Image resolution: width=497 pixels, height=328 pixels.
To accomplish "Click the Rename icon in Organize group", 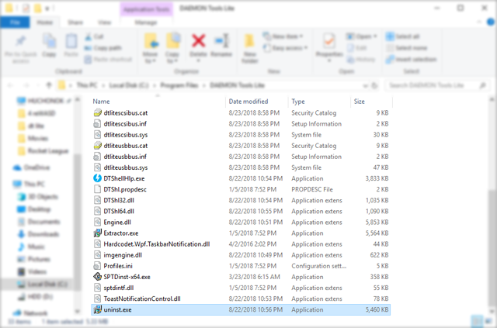I will [x=221, y=41].
